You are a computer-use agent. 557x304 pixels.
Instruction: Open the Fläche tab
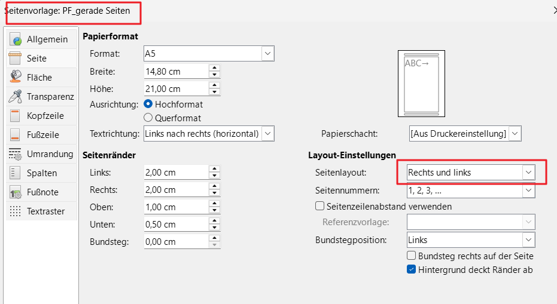coord(41,77)
